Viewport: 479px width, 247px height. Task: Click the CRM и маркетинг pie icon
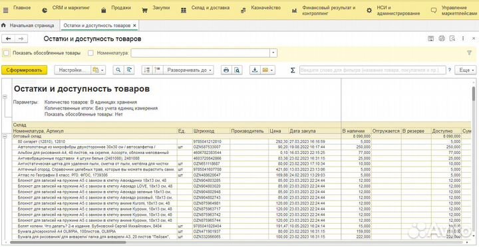click(45, 11)
